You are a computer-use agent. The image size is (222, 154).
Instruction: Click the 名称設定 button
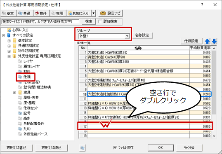pos(143,35)
